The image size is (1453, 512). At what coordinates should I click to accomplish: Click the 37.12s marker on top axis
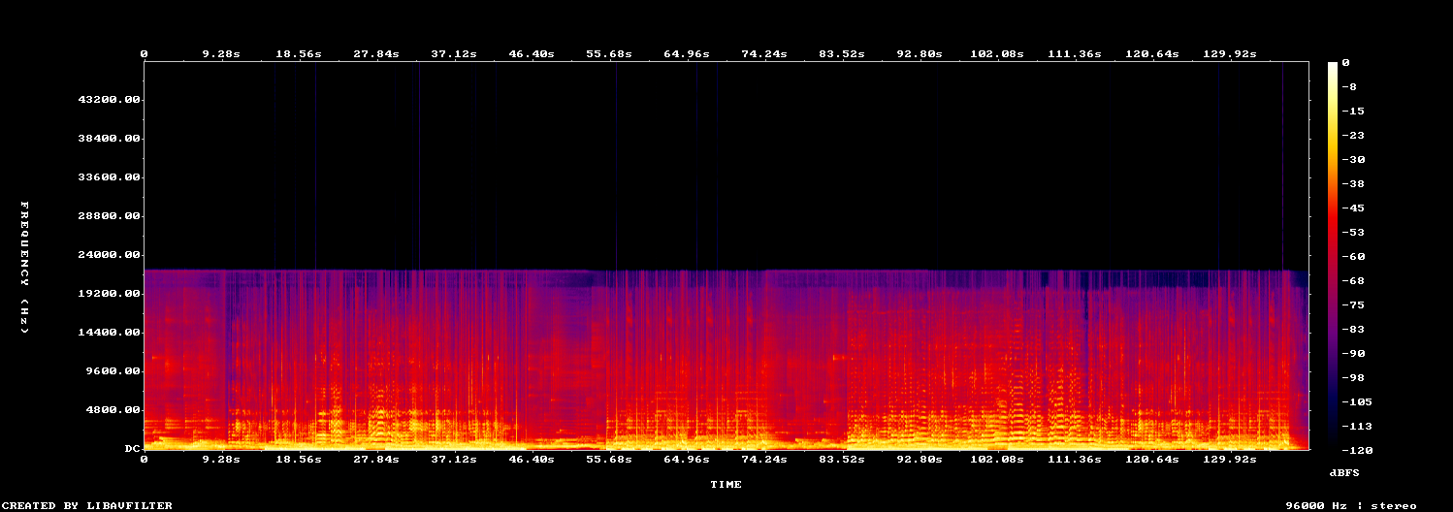(454, 53)
